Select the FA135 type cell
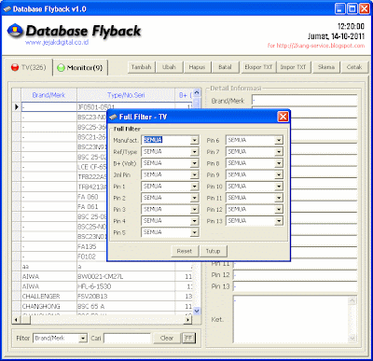Viewport: 373px width, 361px height. [x=92, y=246]
